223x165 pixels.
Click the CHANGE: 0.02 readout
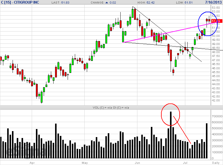[103, 3]
